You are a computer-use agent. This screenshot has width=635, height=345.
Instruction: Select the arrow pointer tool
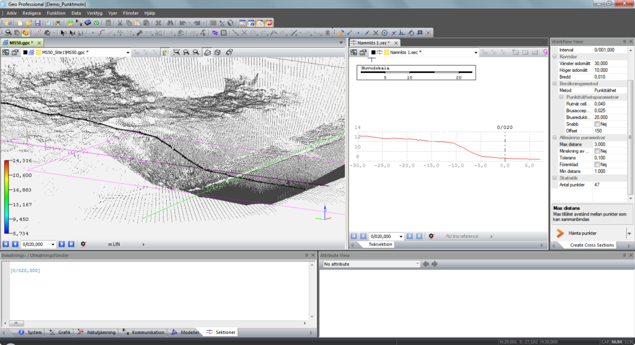(63, 32)
